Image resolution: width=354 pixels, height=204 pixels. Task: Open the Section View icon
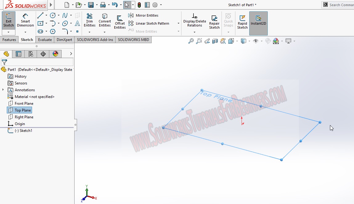click(x=214, y=41)
